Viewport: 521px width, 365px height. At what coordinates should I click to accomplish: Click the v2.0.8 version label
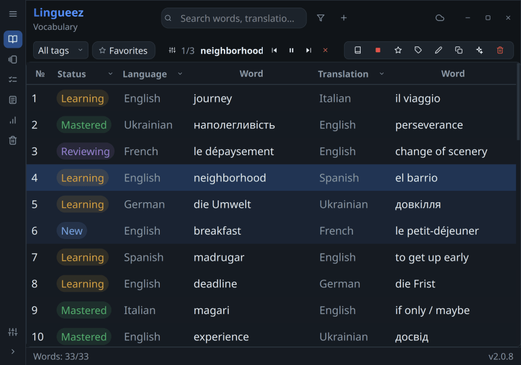pos(501,356)
